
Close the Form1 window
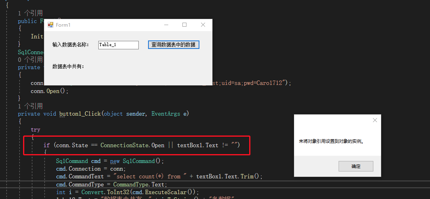pos(203,25)
